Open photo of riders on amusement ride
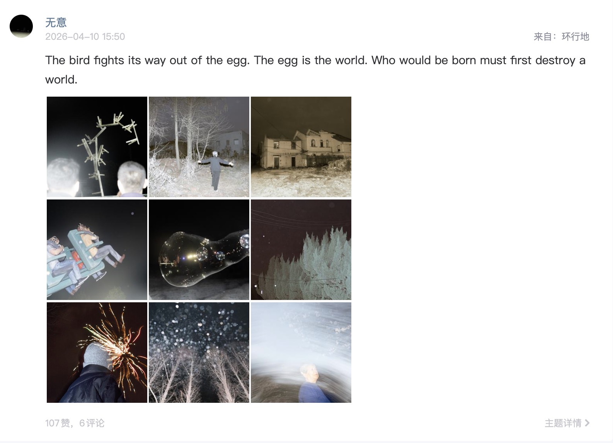Screen dimensions: 613x443 [x=97, y=250]
